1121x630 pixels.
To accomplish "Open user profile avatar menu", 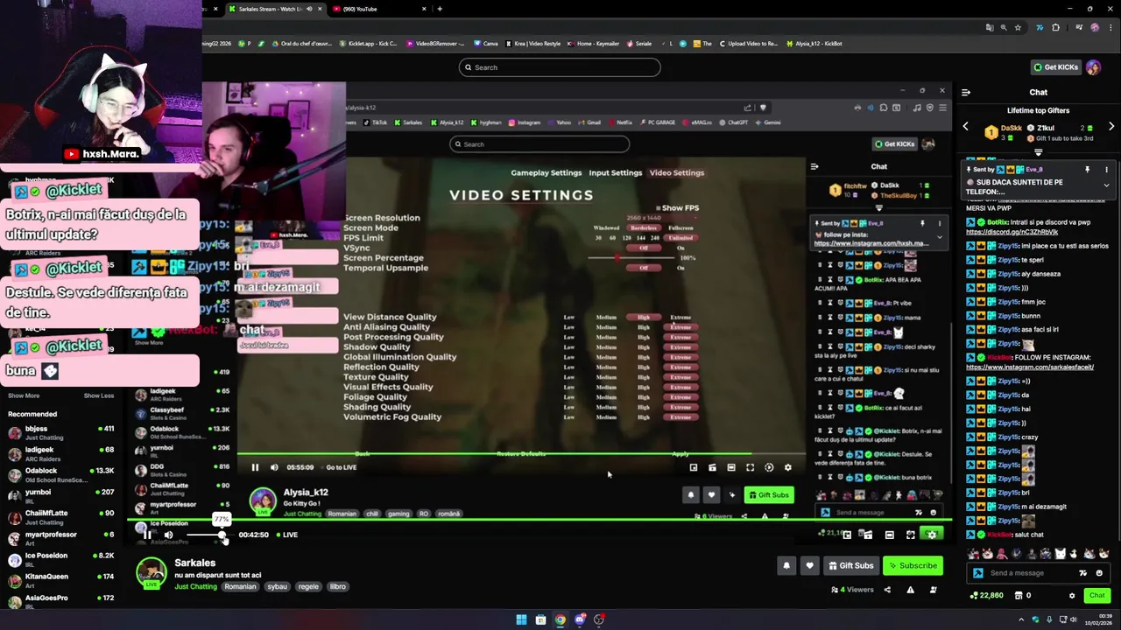I will coord(1094,67).
